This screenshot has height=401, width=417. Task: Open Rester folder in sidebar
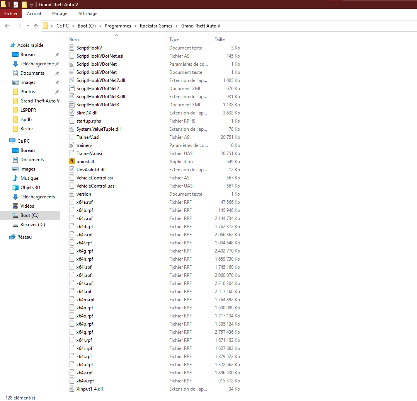click(x=27, y=129)
